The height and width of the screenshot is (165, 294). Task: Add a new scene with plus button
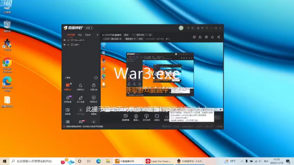(97, 35)
